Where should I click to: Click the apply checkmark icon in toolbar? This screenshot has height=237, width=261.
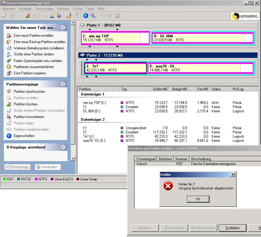coord(117,16)
